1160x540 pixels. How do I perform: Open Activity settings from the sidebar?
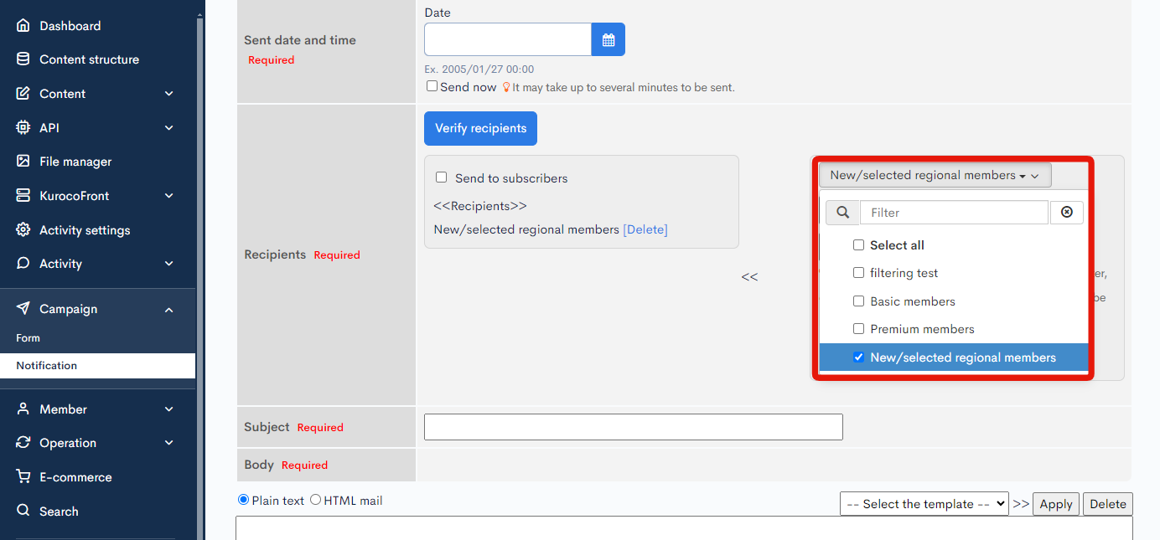click(x=84, y=229)
